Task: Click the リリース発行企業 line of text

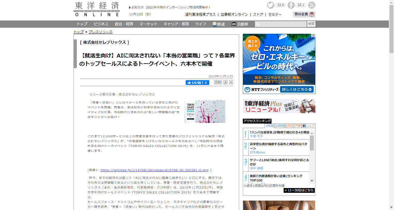Action: 122,94
